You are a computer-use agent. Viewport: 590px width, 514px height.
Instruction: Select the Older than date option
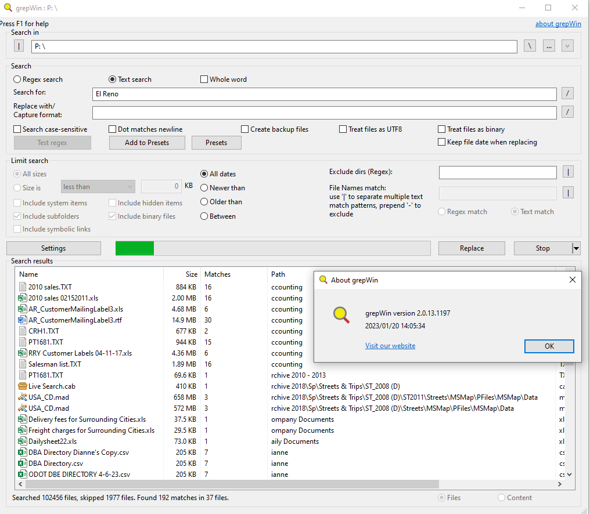tap(204, 202)
